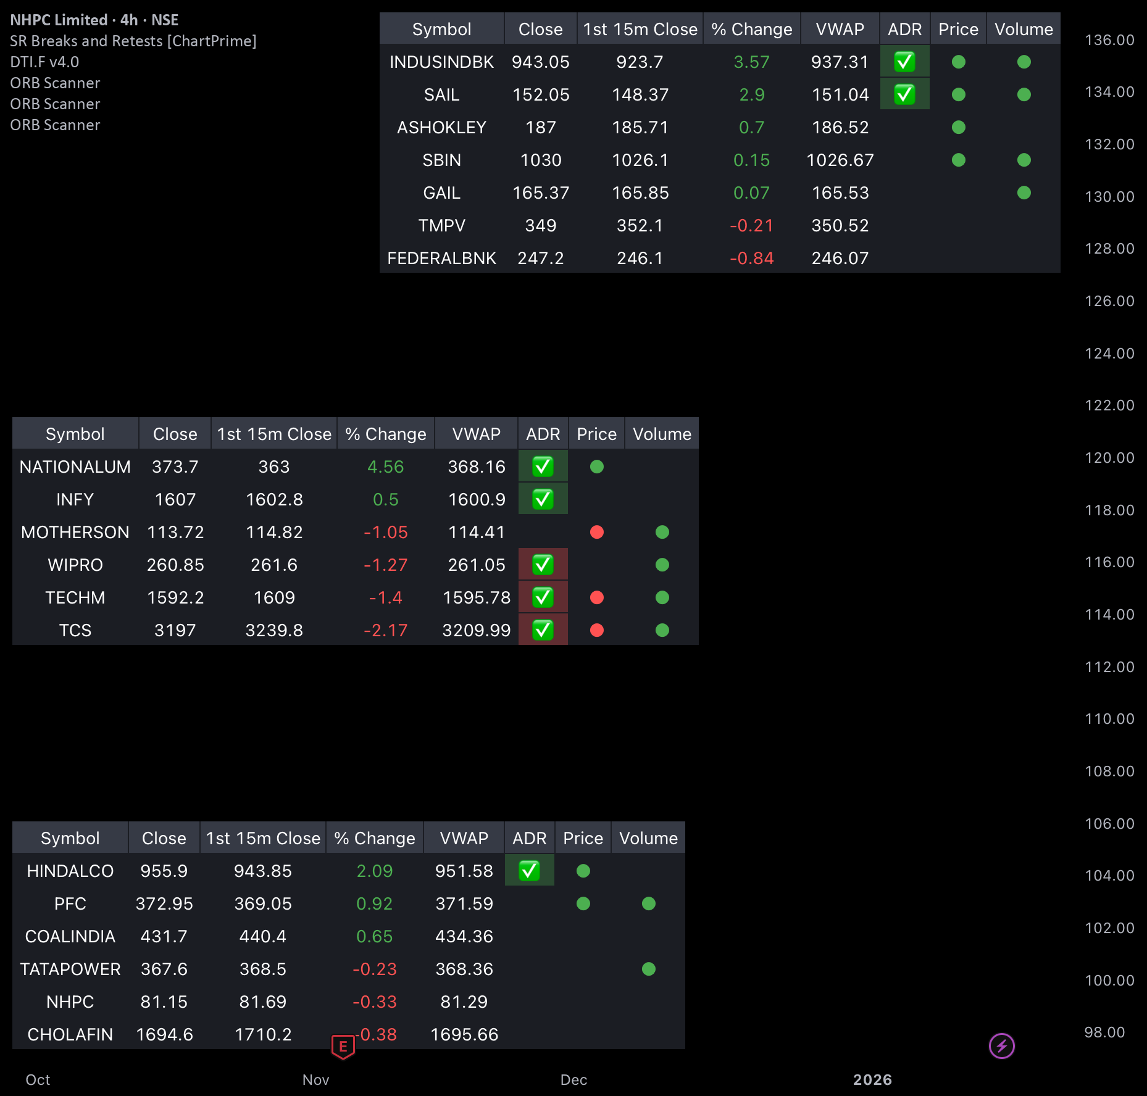Click WIPRO 1st 15m close 261.6
The height and width of the screenshot is (1096, 1147).
pos(274,565)
